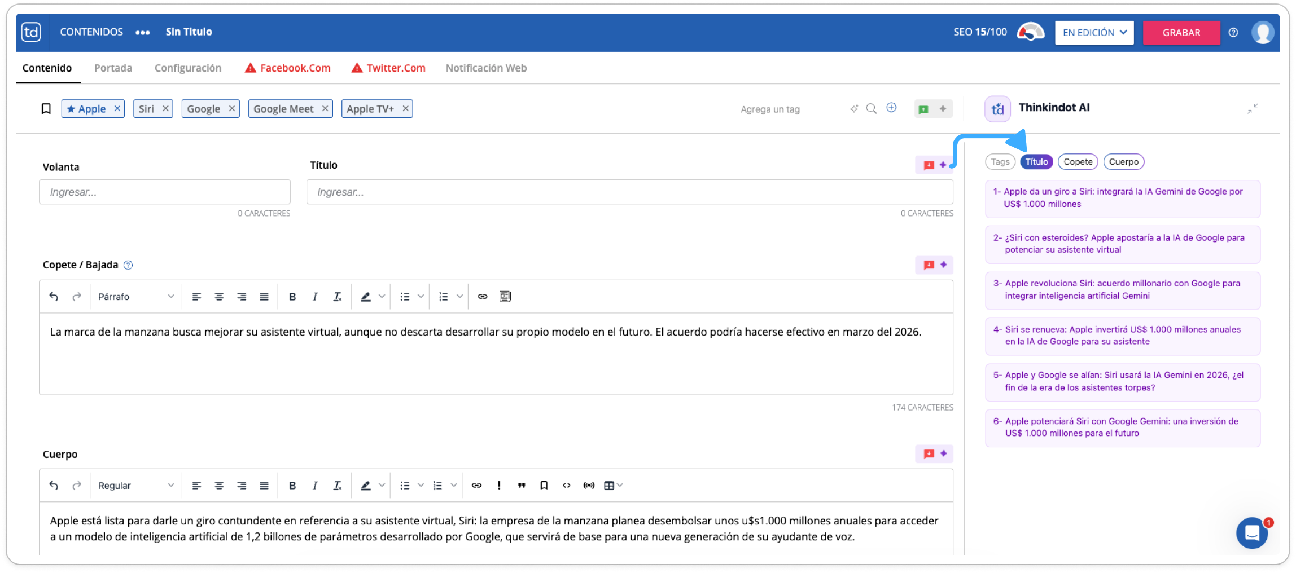Screen dimensions: 1296x573
Task: Go to CONTENIDOS section
Action: point(91,32)
